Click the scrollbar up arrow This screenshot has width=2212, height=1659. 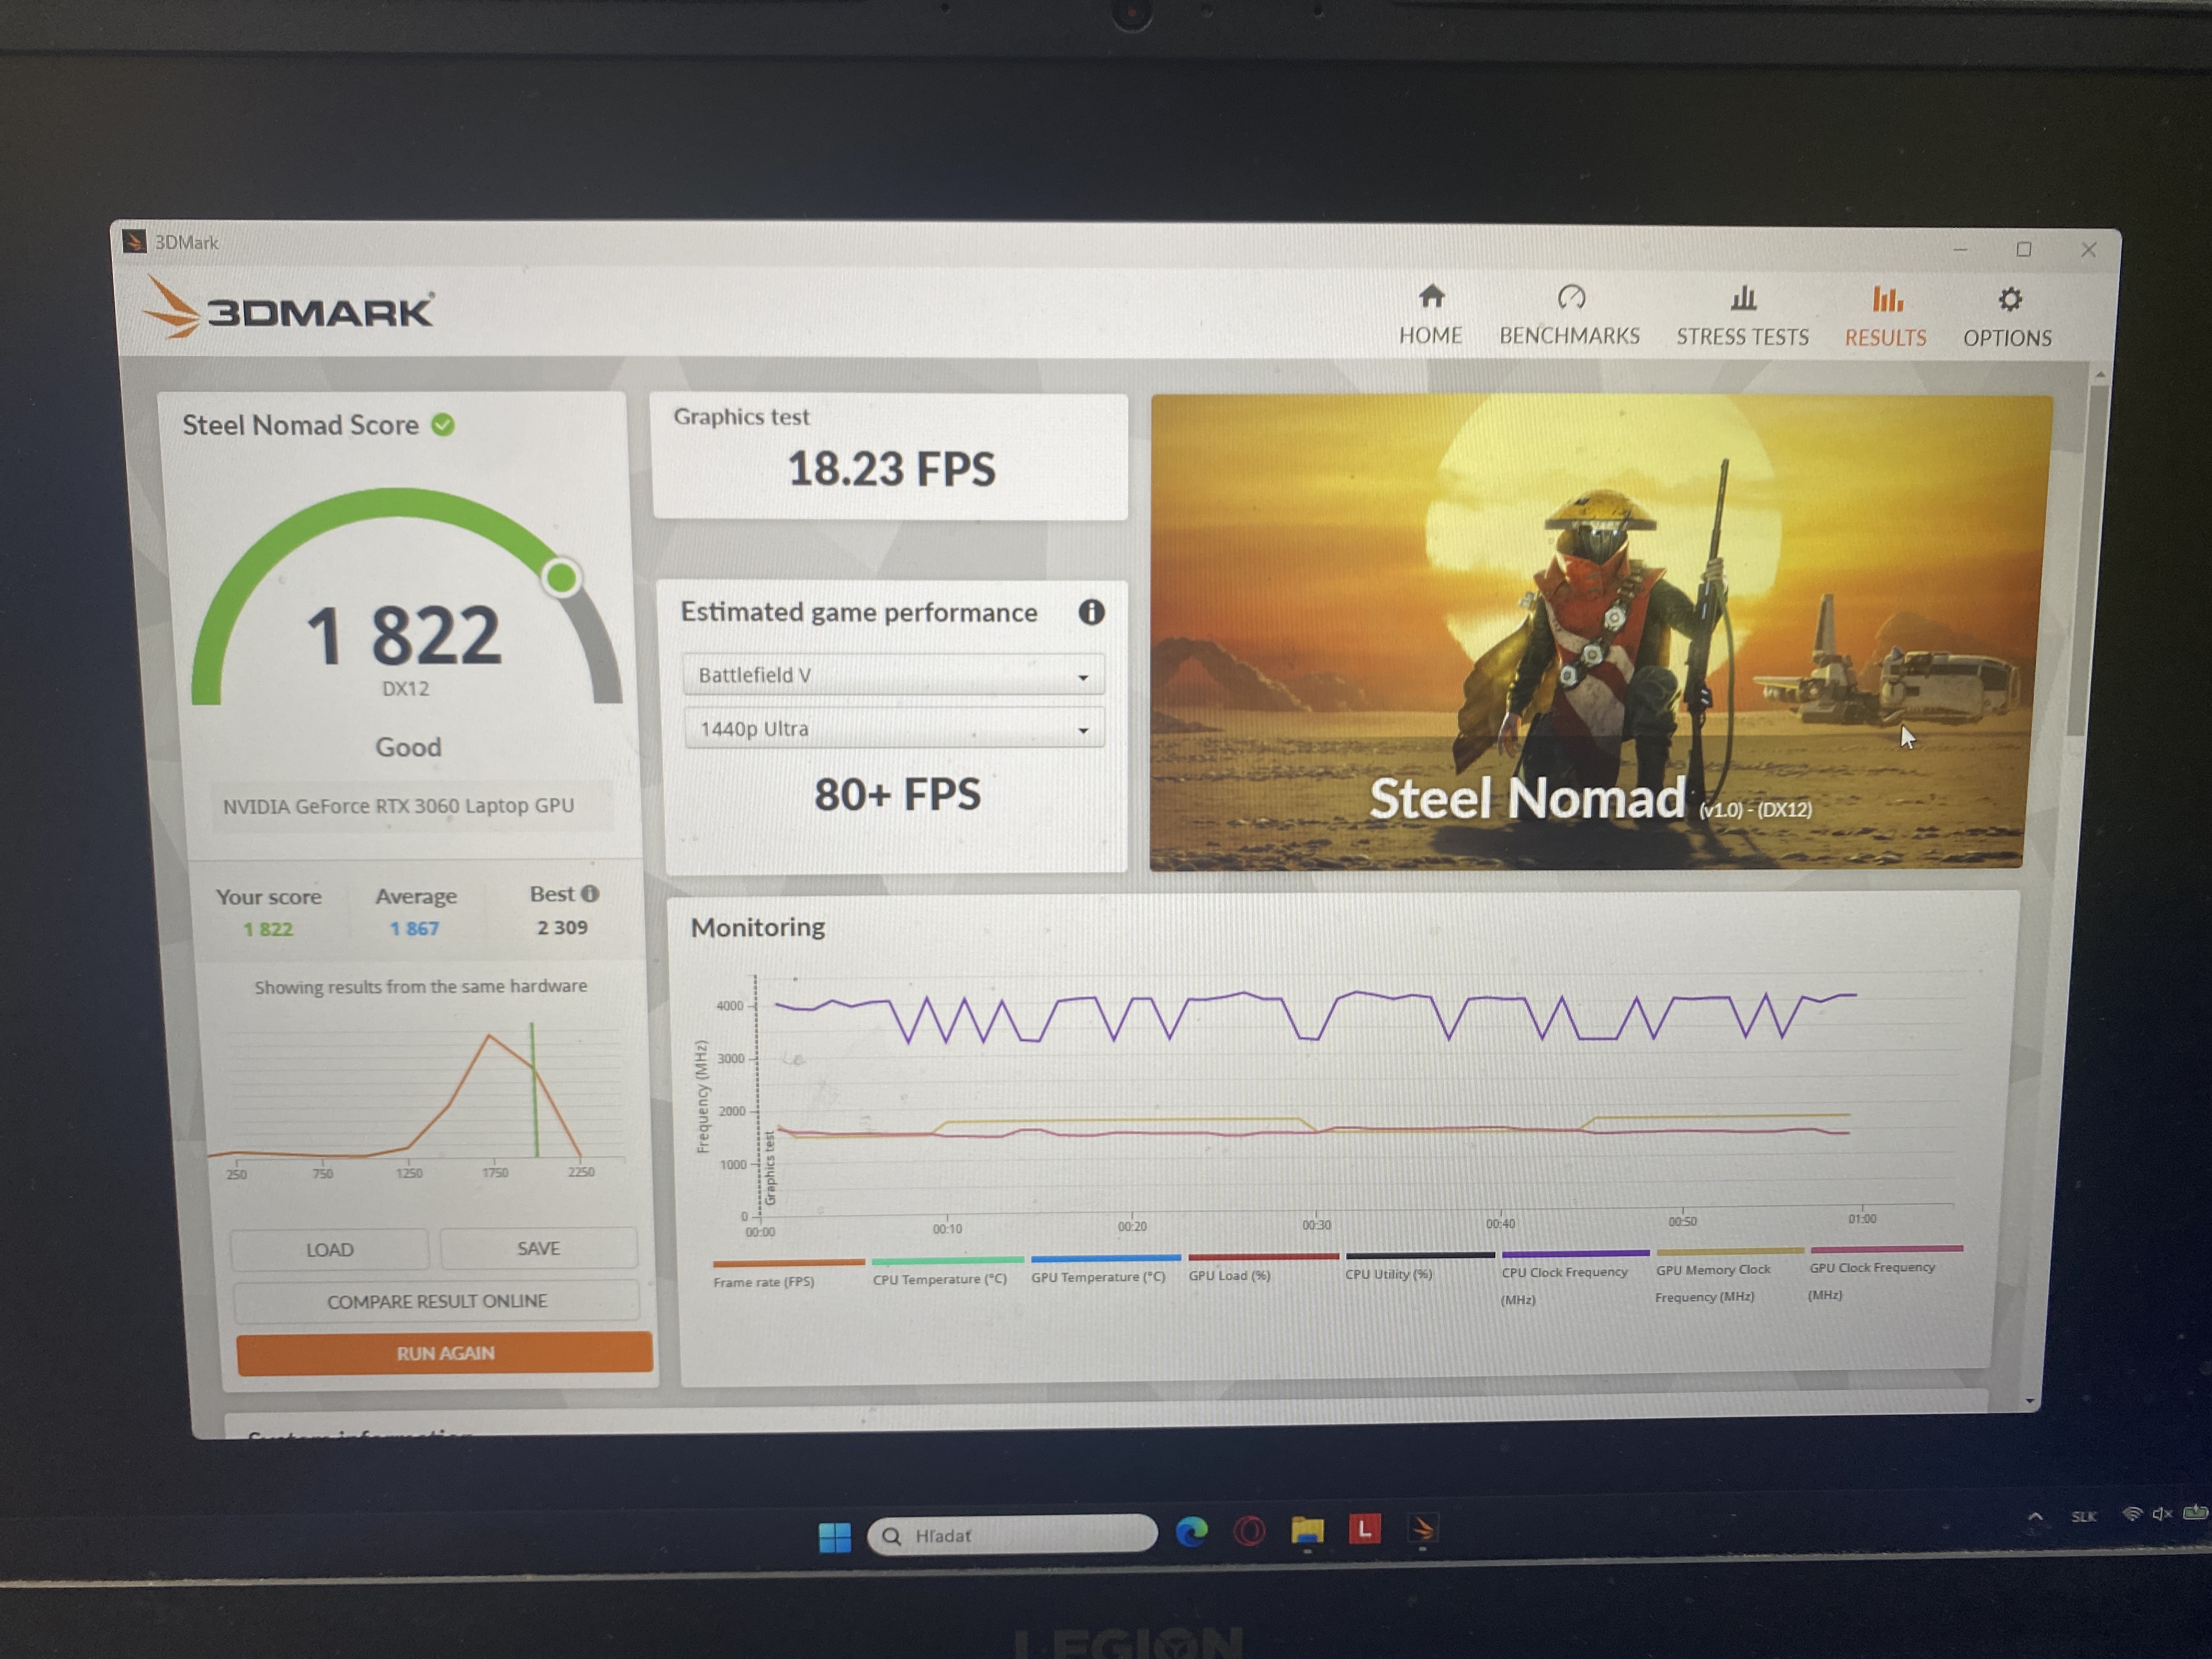point(2099,375)
